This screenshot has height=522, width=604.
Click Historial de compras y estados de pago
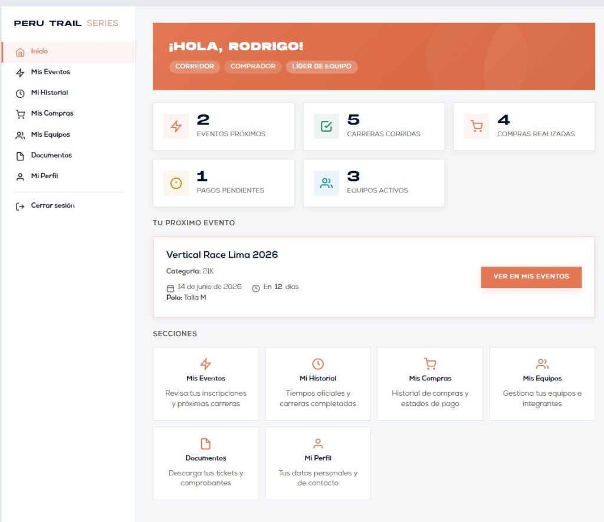click(430, 398)
